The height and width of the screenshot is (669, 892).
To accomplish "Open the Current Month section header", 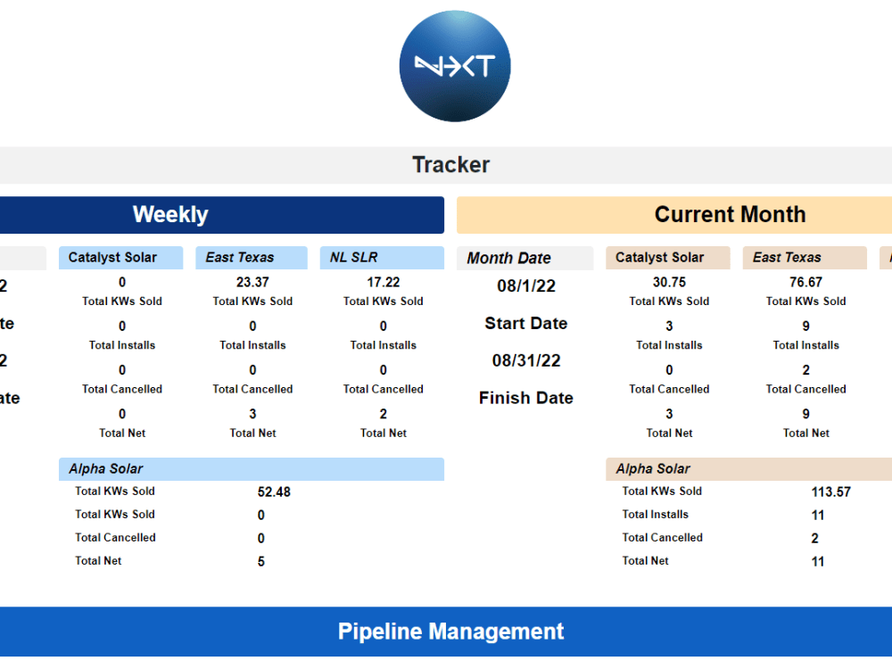I will [674, 215].
